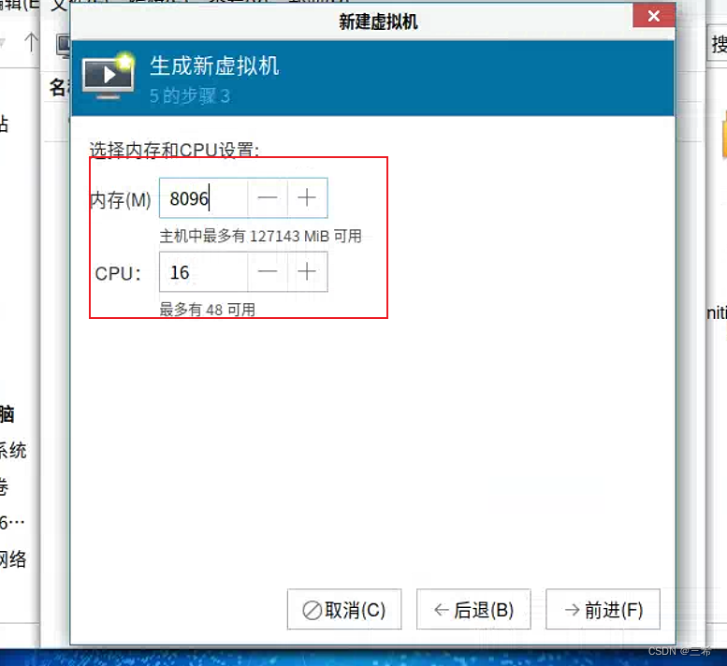Decrease memory with the minus button
Screen dimensions: 727x666
[x=268, y=198]
